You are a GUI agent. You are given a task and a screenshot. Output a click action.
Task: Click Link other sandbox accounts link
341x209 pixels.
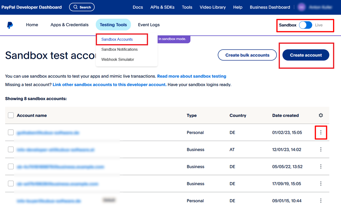[110, 85]
